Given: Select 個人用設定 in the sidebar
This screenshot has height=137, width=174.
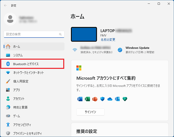Looking at the screenshot, I should (x=34, y=81).
